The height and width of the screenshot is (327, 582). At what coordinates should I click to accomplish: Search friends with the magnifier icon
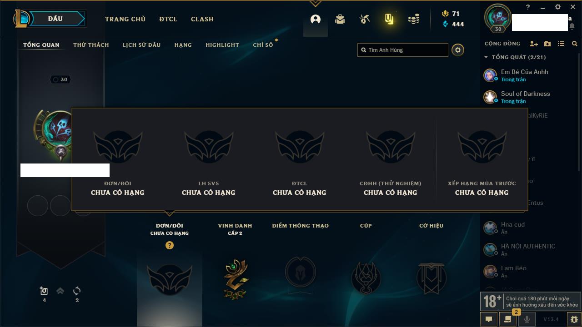(x=575, y=44)
